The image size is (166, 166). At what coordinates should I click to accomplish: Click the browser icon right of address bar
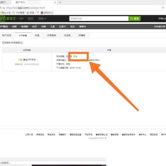pos(163,8)
